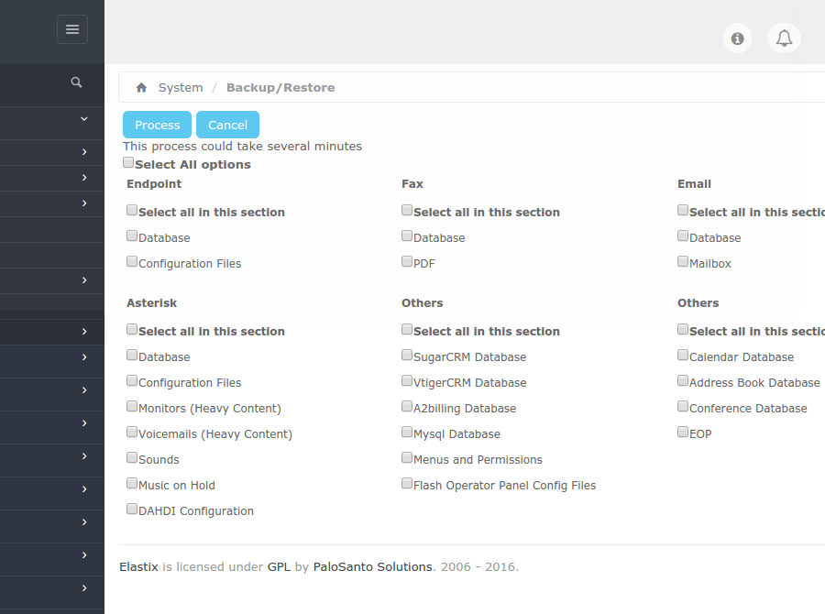The image size is (825, 614).
Task: Open the info icon in top bar
Action: pos(737,38)
